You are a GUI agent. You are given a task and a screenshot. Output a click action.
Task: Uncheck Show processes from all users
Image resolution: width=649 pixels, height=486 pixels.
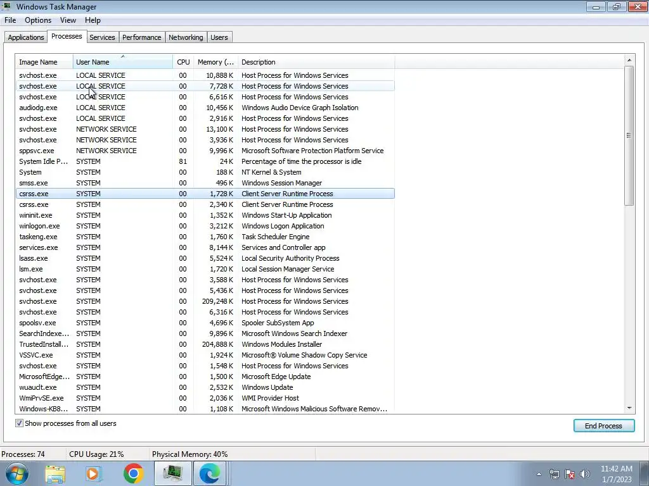(19, 423)
